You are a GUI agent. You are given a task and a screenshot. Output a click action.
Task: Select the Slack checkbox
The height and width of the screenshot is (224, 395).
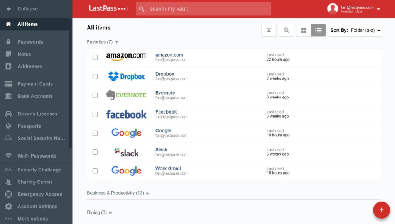[x=95, y=152]
